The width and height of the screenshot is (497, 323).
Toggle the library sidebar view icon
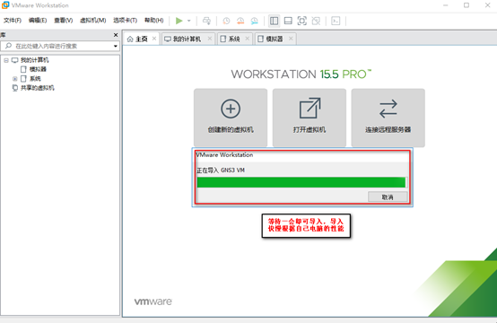click(x=274, y=21)
